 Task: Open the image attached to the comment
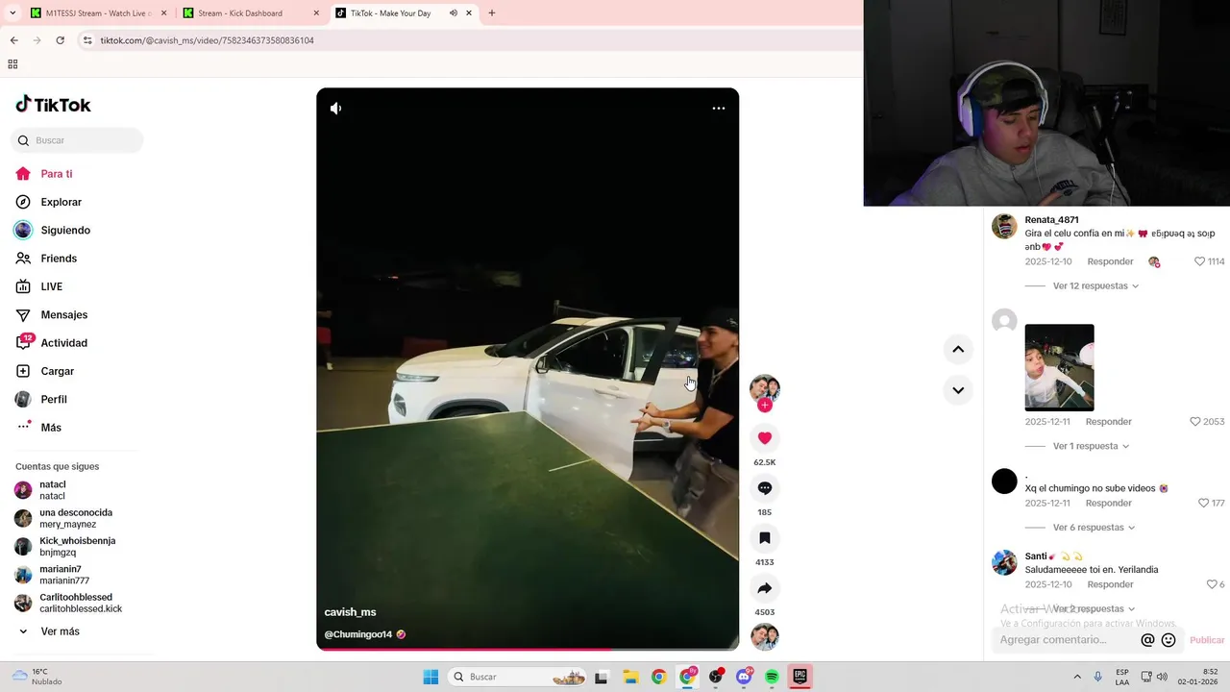[x=1059, y=367]
